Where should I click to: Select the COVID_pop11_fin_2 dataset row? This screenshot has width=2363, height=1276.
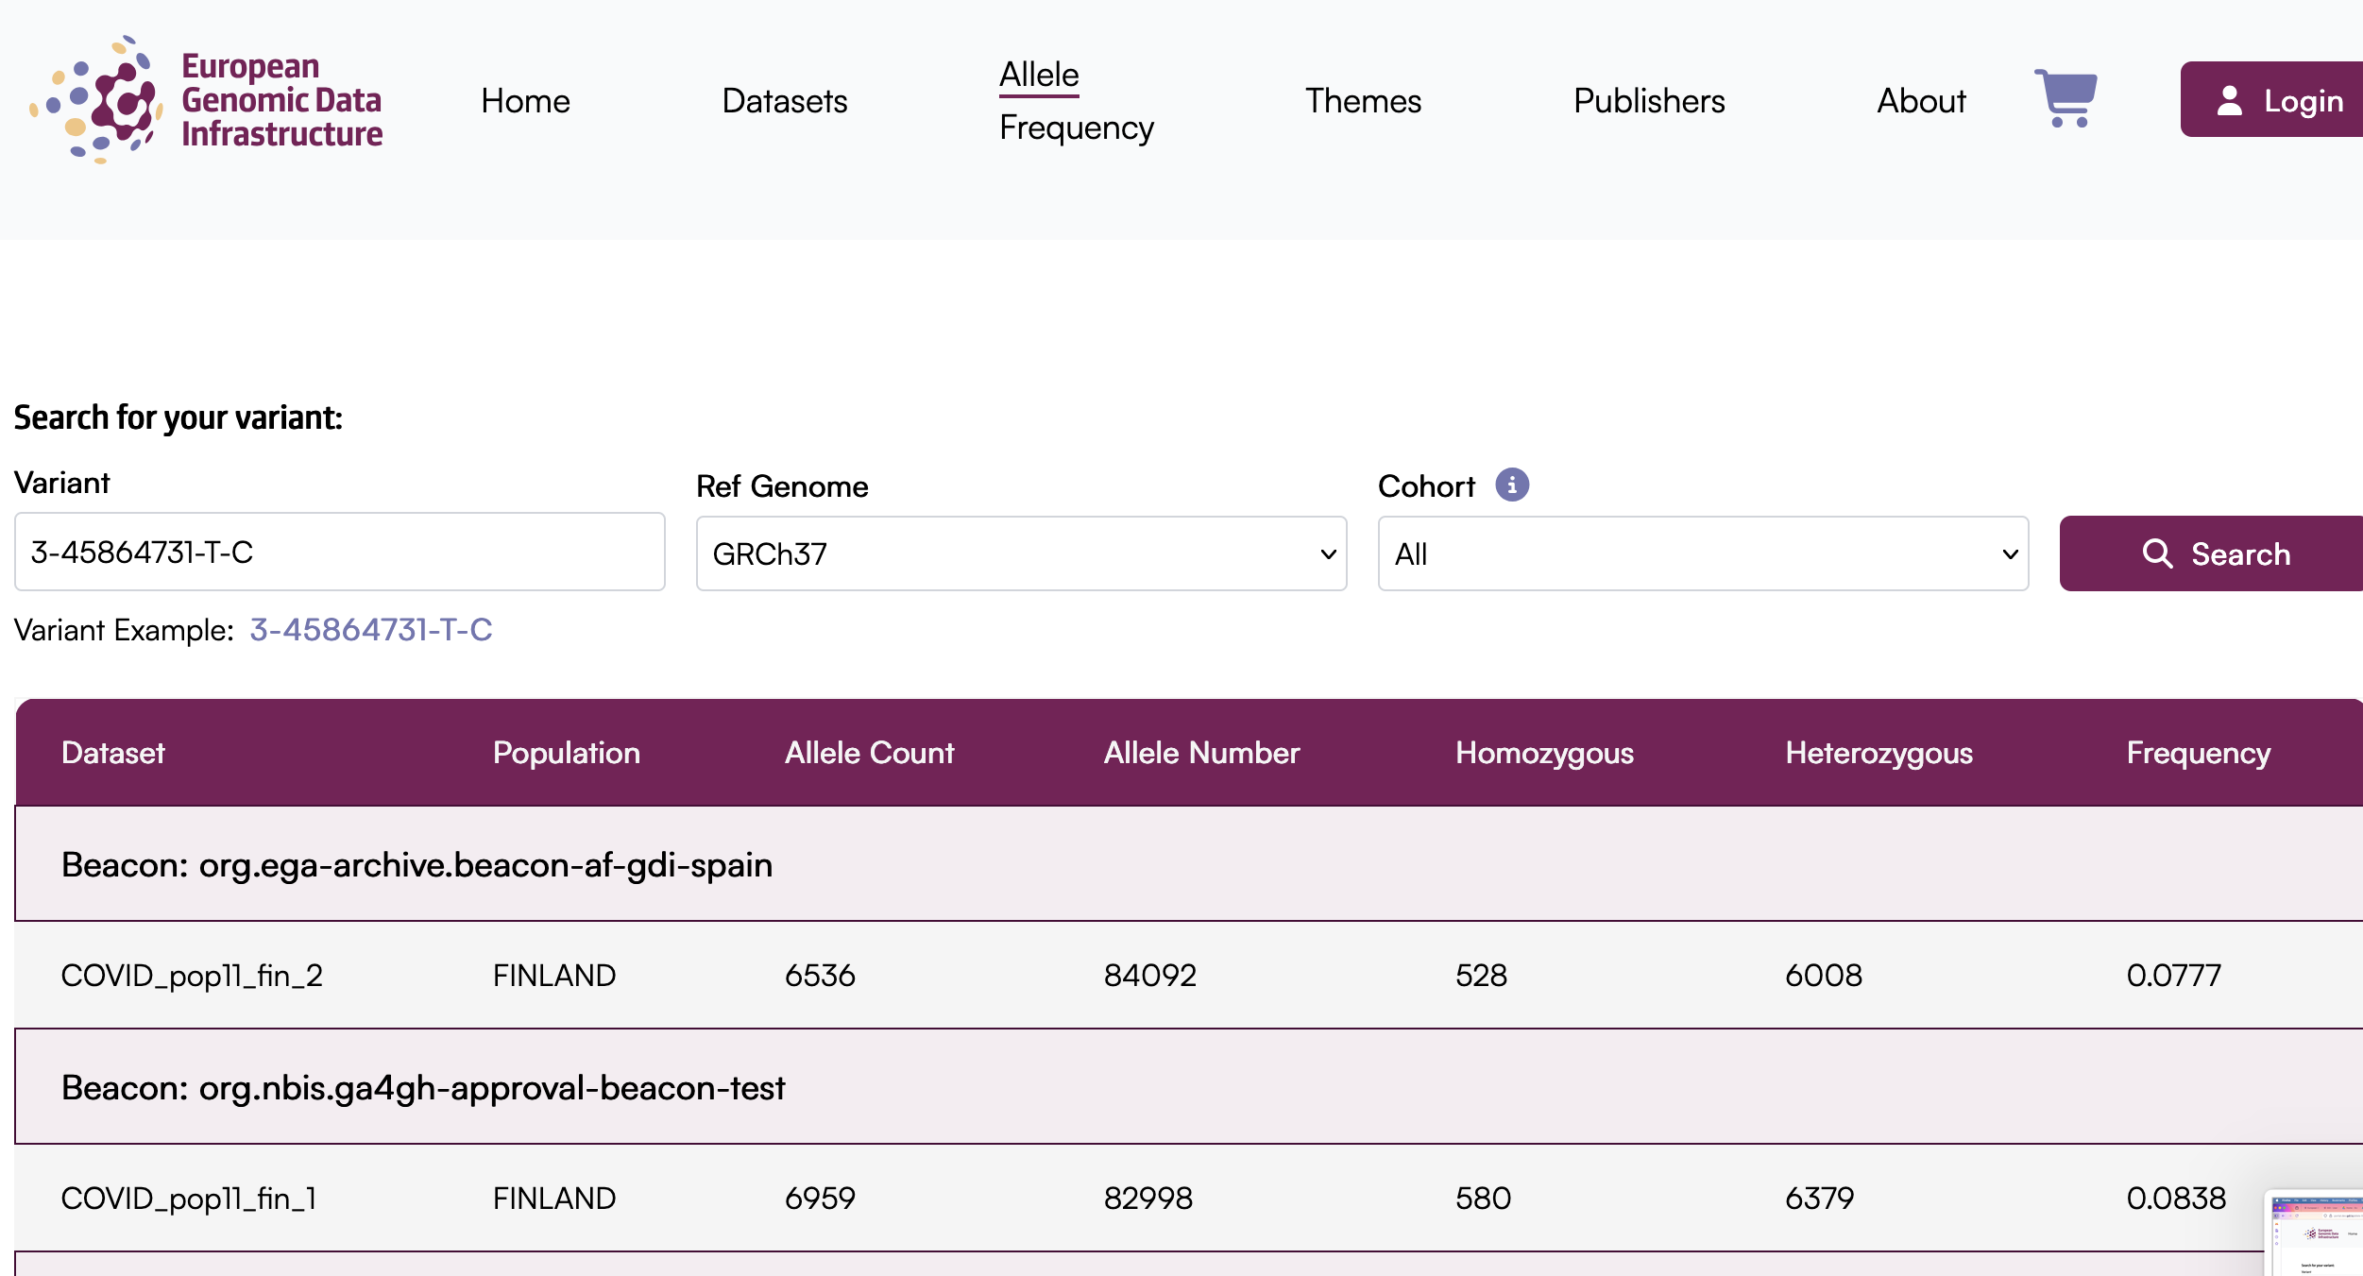coord(192,975)
